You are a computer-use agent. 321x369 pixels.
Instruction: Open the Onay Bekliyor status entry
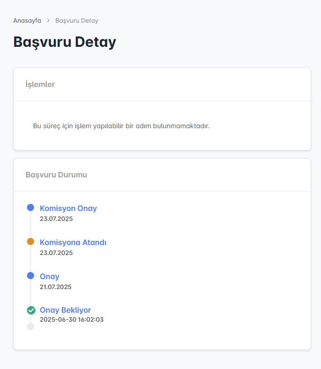click(65, 310)
